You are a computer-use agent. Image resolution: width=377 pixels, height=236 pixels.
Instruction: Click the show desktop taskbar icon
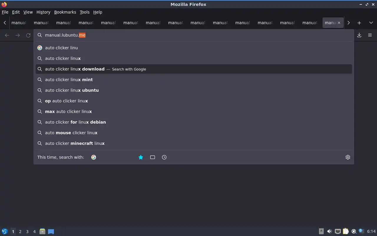point(51,232)
